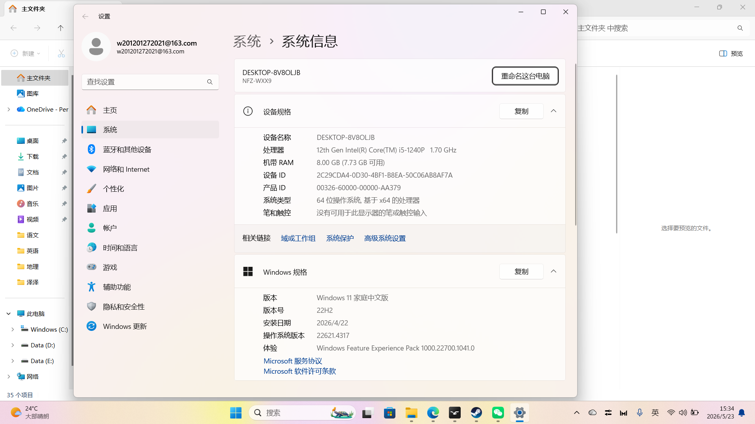Click the 设备规格 info icon
Image resolution: width=755 pixels, height=424 pixels.
[248, 111]
